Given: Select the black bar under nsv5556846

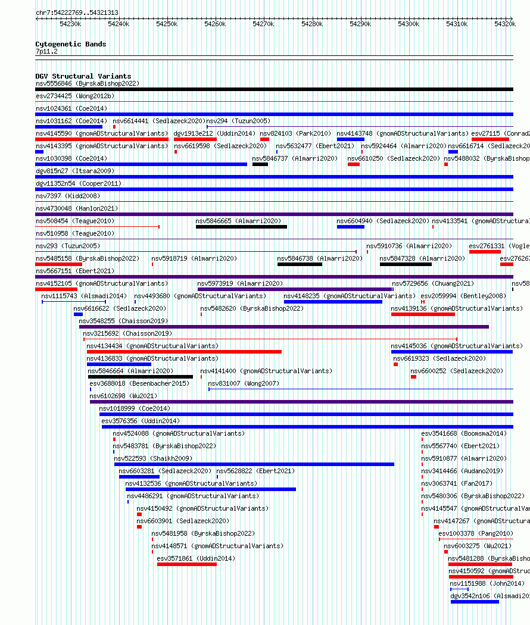Looking at the screenshot, I should (x=274, y=89).
